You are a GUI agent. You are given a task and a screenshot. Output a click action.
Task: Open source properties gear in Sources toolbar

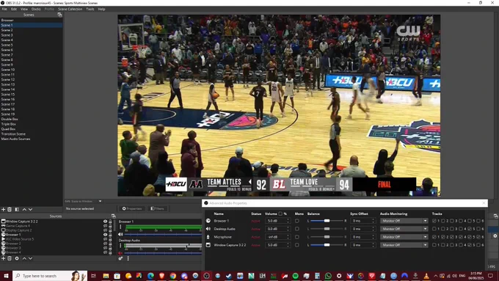(17, 258)
